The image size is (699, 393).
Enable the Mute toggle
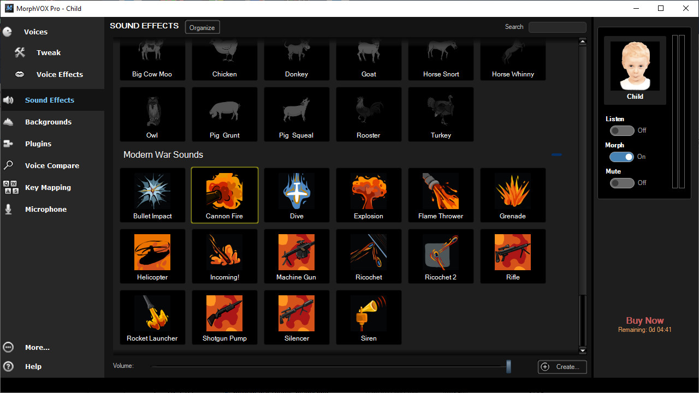[622, 183]
